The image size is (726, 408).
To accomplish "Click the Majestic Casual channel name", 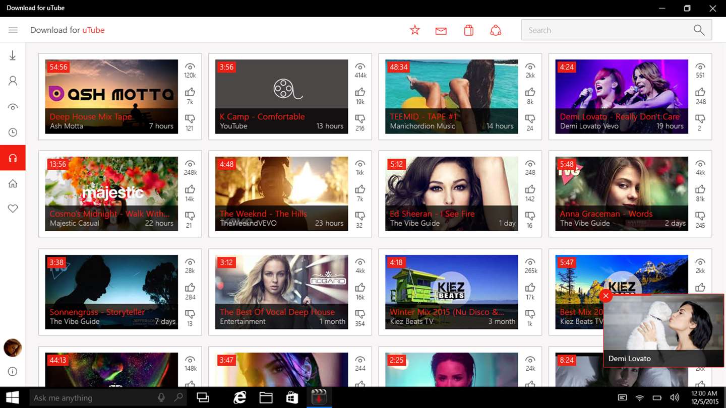I will [x=75, y=223].
